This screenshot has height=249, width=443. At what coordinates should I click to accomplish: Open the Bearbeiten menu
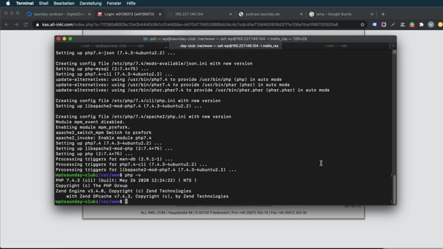pos(64,3)
